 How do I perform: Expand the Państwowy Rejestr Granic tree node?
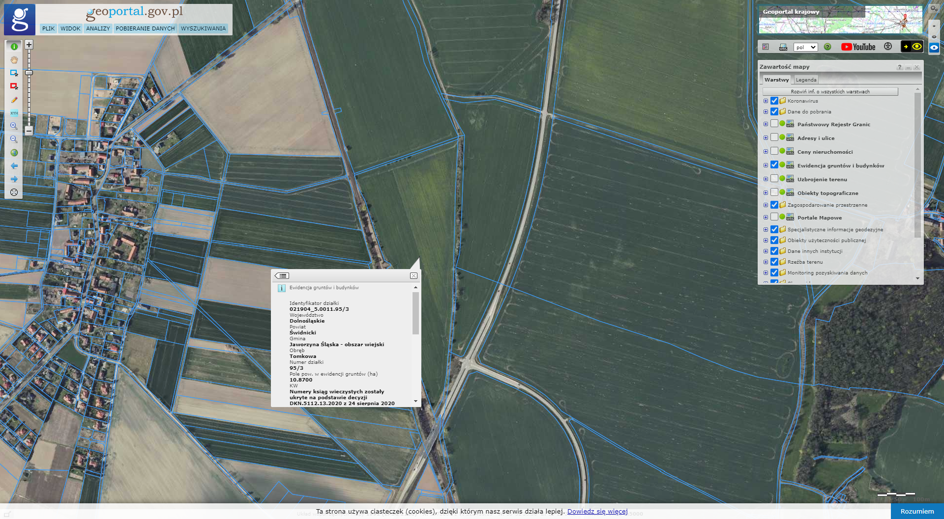(766, 124)
